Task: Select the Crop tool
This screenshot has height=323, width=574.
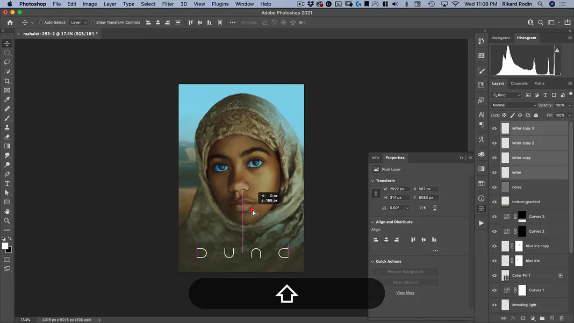Action: click(x=7, y=81)
